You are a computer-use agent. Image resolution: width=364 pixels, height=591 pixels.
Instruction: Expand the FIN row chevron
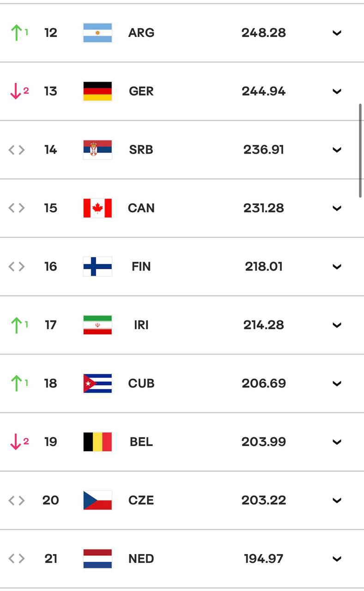tap(337, 266)
